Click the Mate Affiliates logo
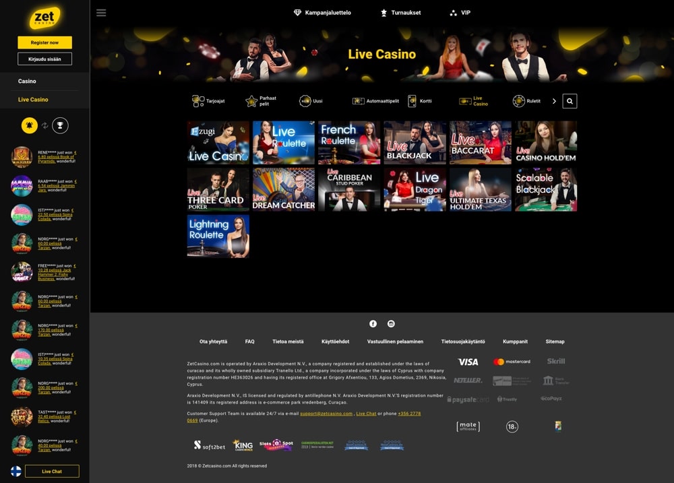This screenshot has height=483, width=674. [468, 426]
